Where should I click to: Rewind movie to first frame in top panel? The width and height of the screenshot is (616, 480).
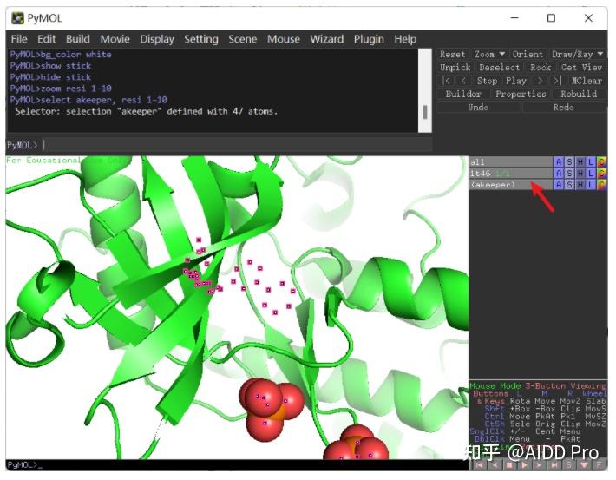pyautogui.click(x=447, y=81)
